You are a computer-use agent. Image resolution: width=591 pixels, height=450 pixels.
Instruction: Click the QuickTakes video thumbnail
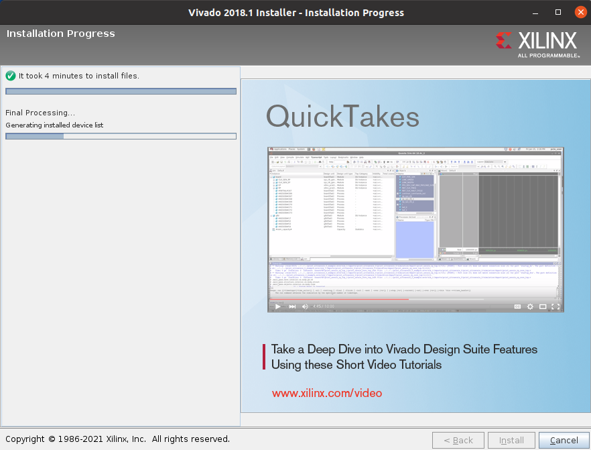tap(415, 230)
